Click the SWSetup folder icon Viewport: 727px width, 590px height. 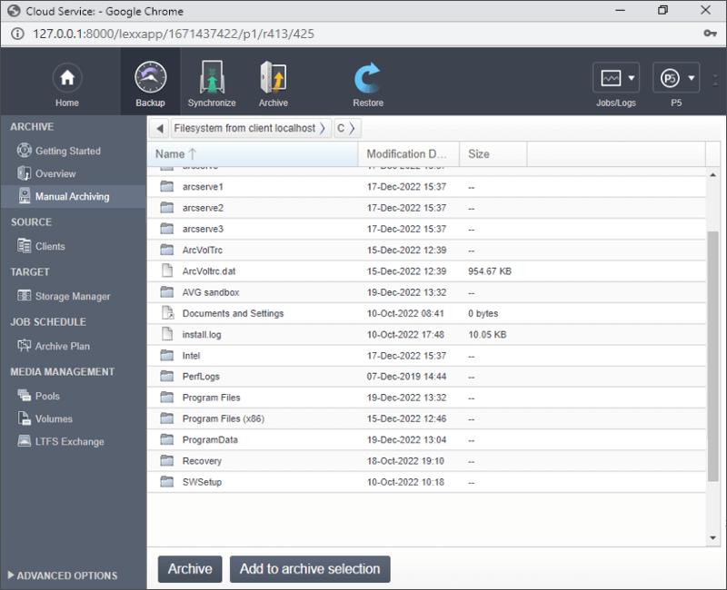pyautogui.click(x=167, y=482)
